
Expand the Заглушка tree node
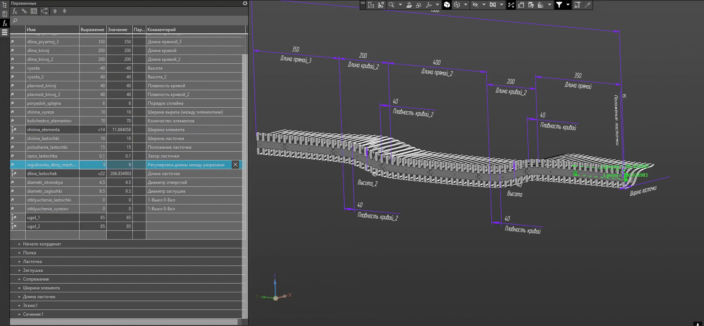tap(19, 270)
